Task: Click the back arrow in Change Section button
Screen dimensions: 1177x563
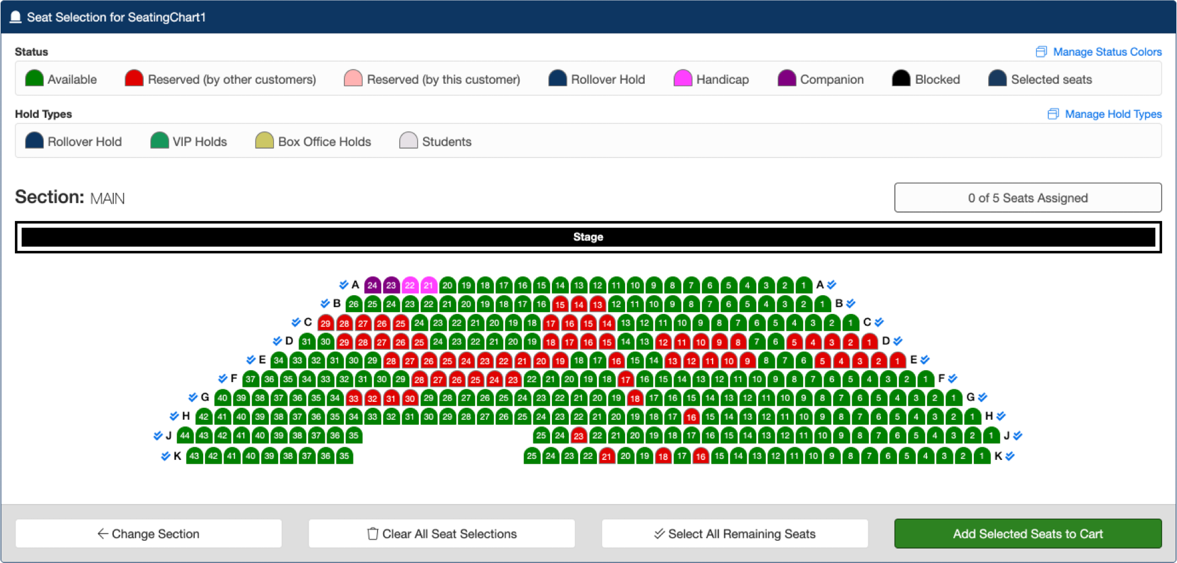Action: point(102,533)
